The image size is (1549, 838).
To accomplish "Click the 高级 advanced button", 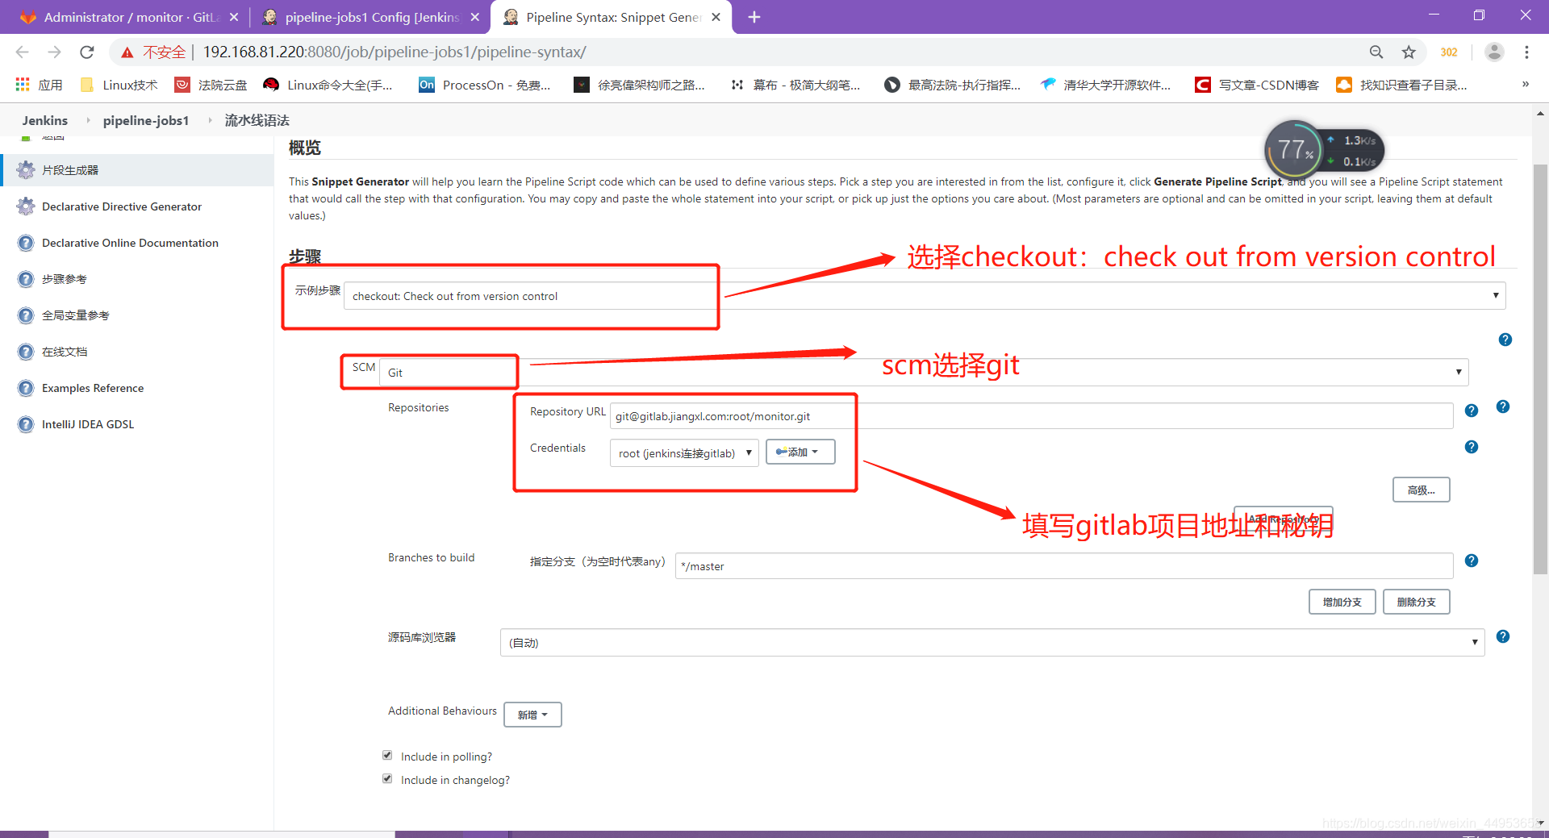I will click(1421, 490).
